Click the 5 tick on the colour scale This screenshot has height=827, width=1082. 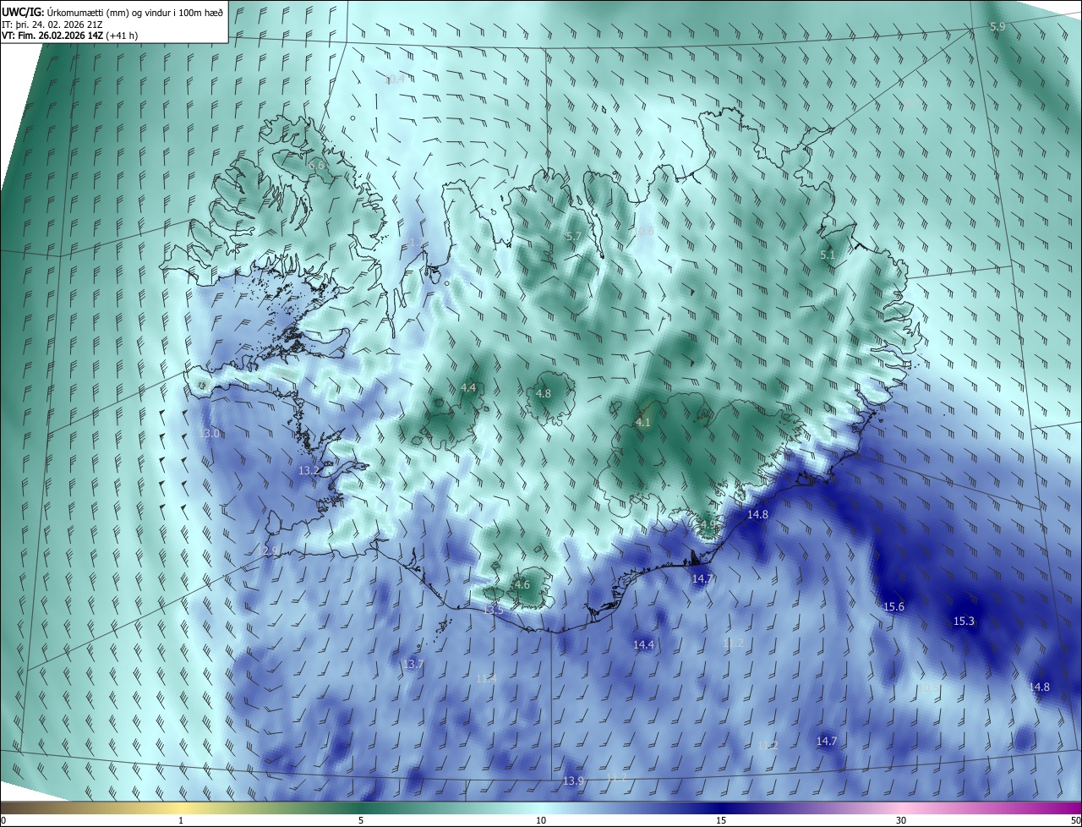tap(361, 820)
